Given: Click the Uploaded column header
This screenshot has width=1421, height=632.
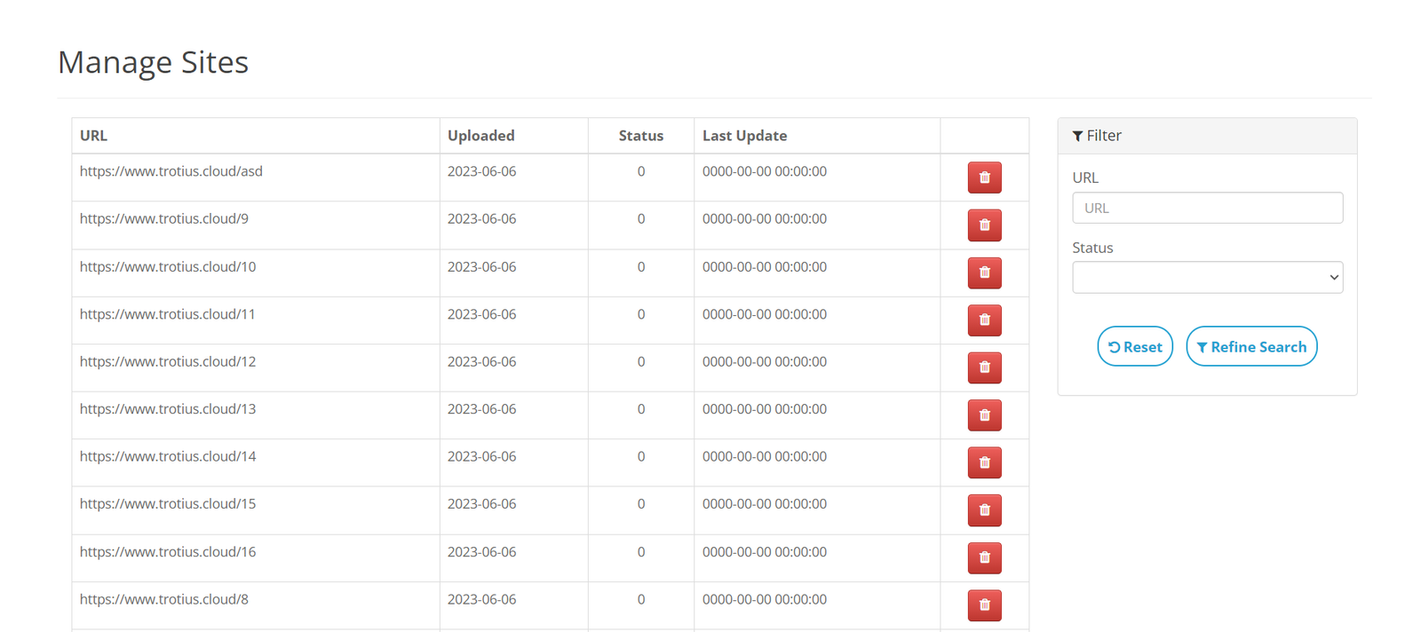Looking at the screenshot, I should [x=480, y=136].
